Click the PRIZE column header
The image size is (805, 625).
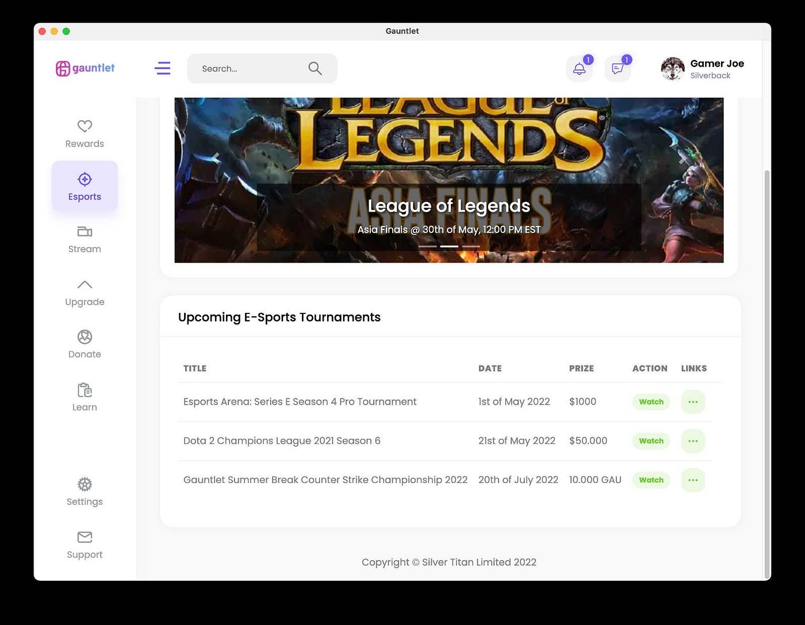[x=581, y=369]
